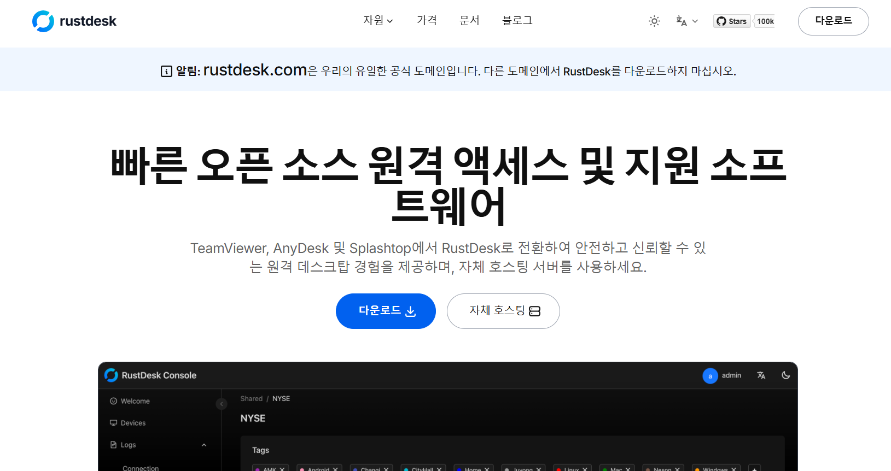Select Devices in the console sidebar
This screenshot has height=471, width=891.
click(127, 423)
